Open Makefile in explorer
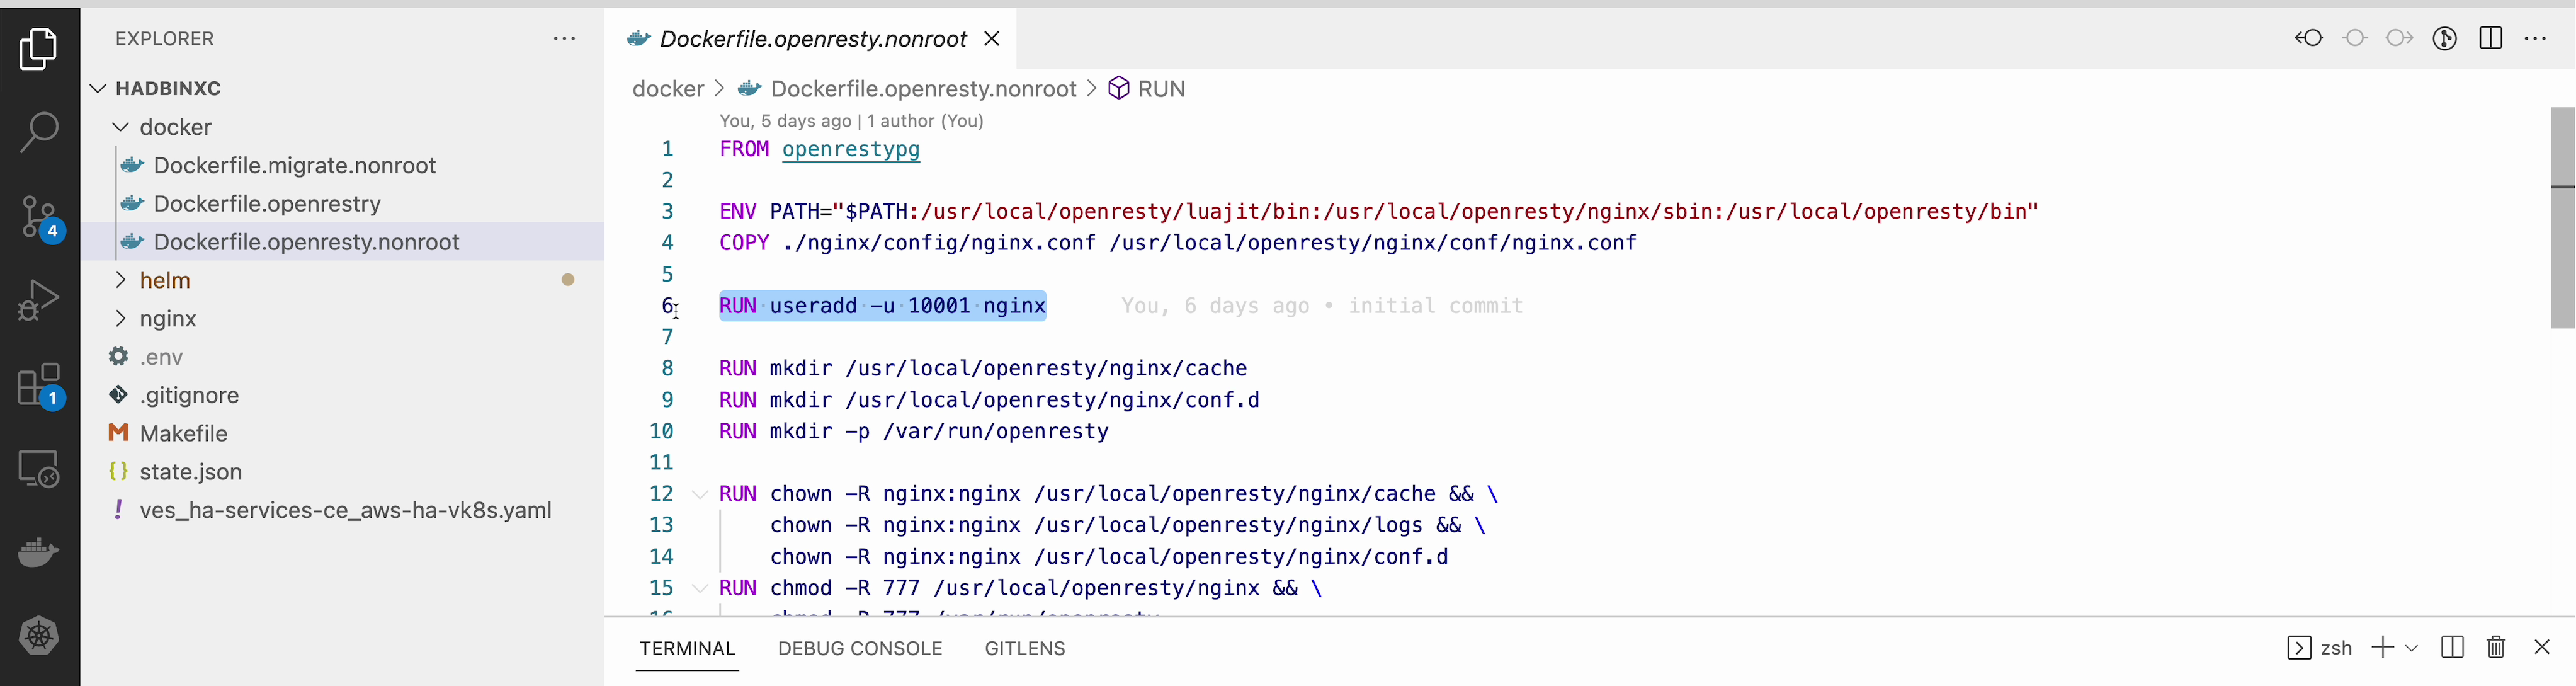 (x=183, y=433)
